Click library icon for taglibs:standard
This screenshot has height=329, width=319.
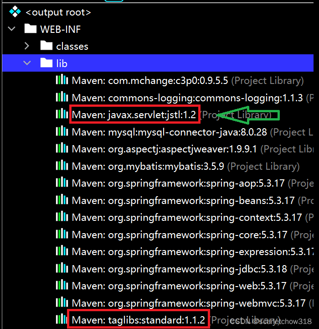coord(62,319)
